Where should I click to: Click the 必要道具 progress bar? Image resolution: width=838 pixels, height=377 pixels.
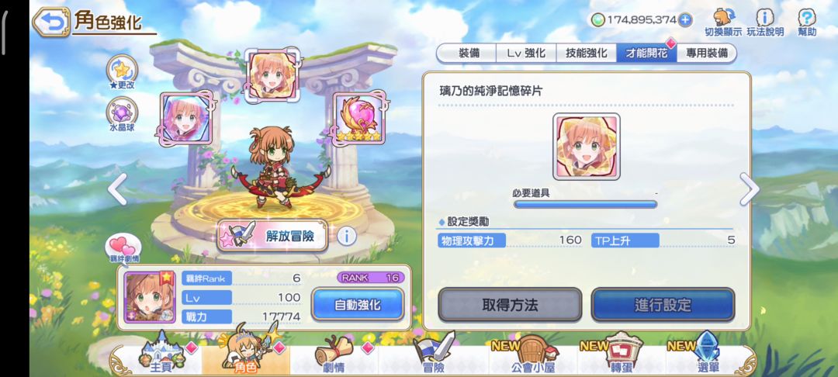(585, 204)
